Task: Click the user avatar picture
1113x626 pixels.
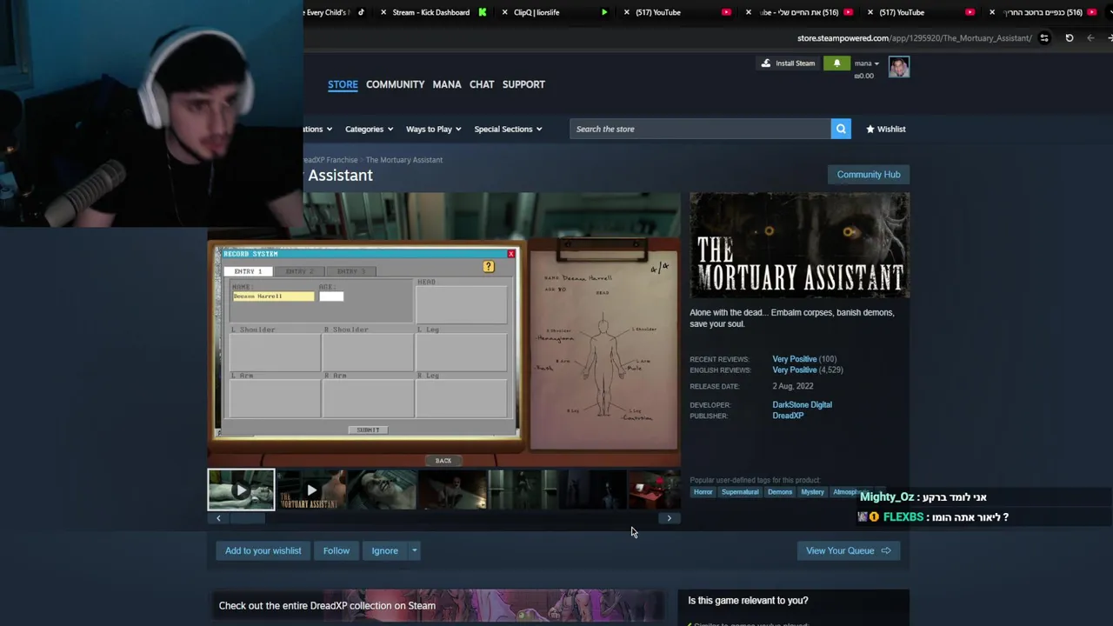Action: tap(899, 67)
